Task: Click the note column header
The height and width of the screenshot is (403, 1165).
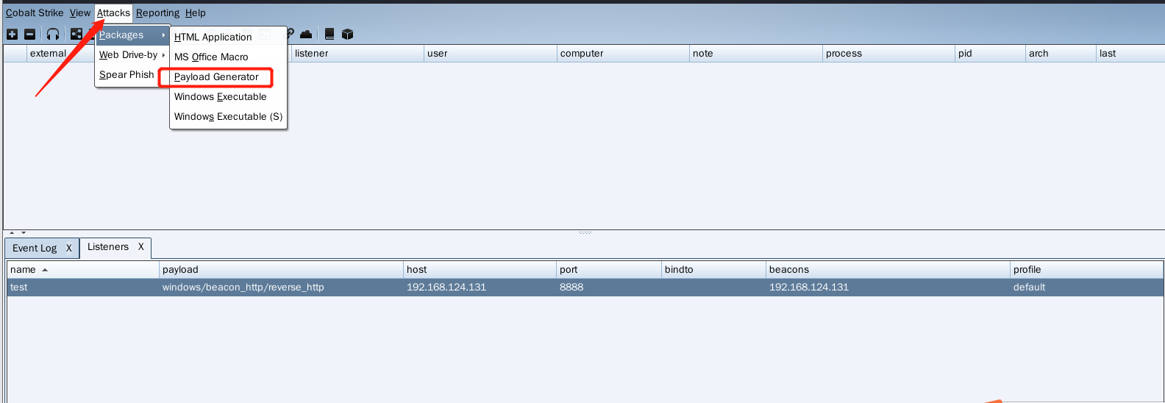Action: (x=755, y=53)
